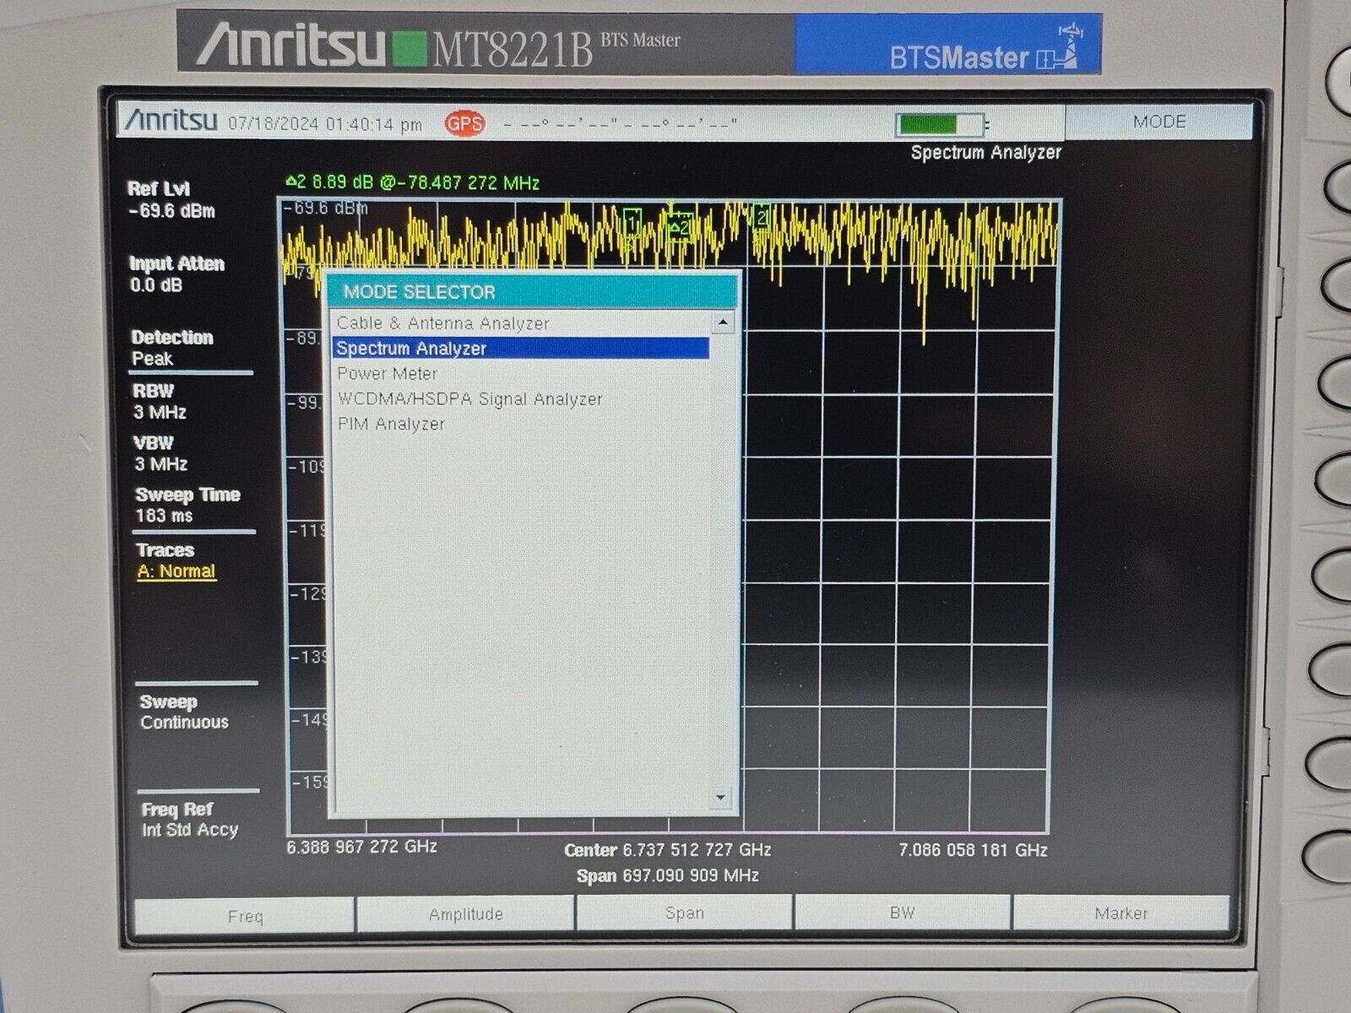Select Cable & Antenna Analyzer mode
The height and width of the screenshot is (1013, 1351).
click(442, 323)
